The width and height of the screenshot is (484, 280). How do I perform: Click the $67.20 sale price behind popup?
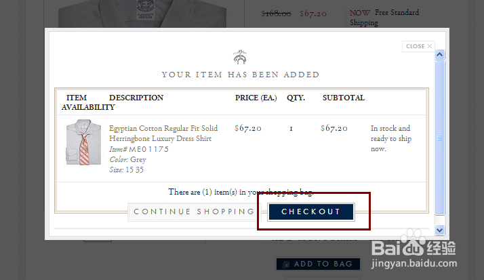(312, 13)
